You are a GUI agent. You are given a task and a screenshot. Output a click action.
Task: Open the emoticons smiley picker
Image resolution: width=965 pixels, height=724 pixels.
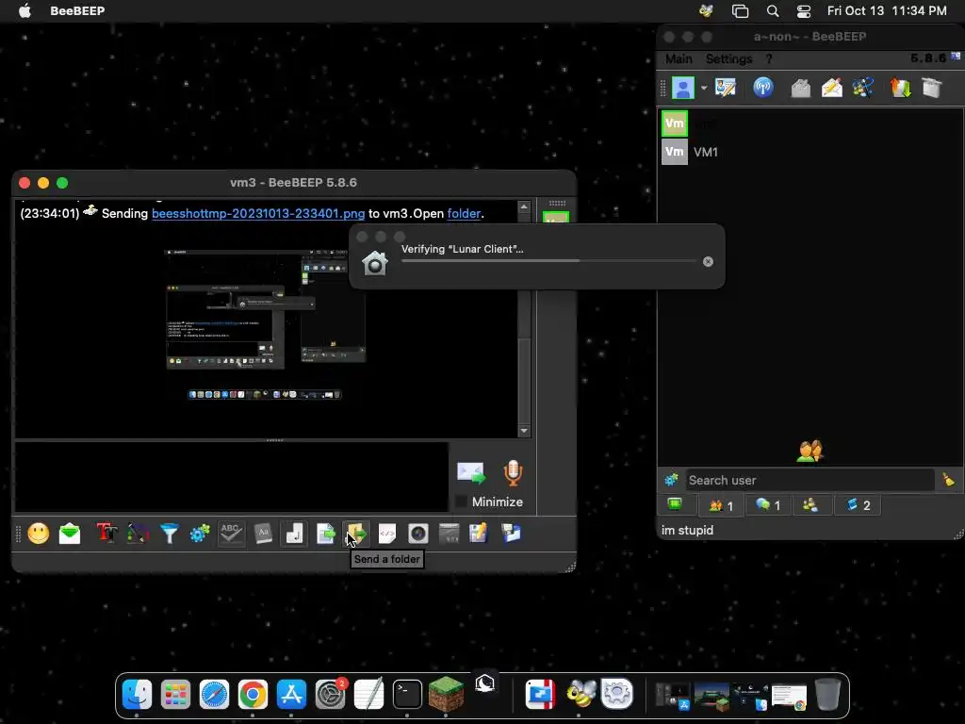point(38,534)
